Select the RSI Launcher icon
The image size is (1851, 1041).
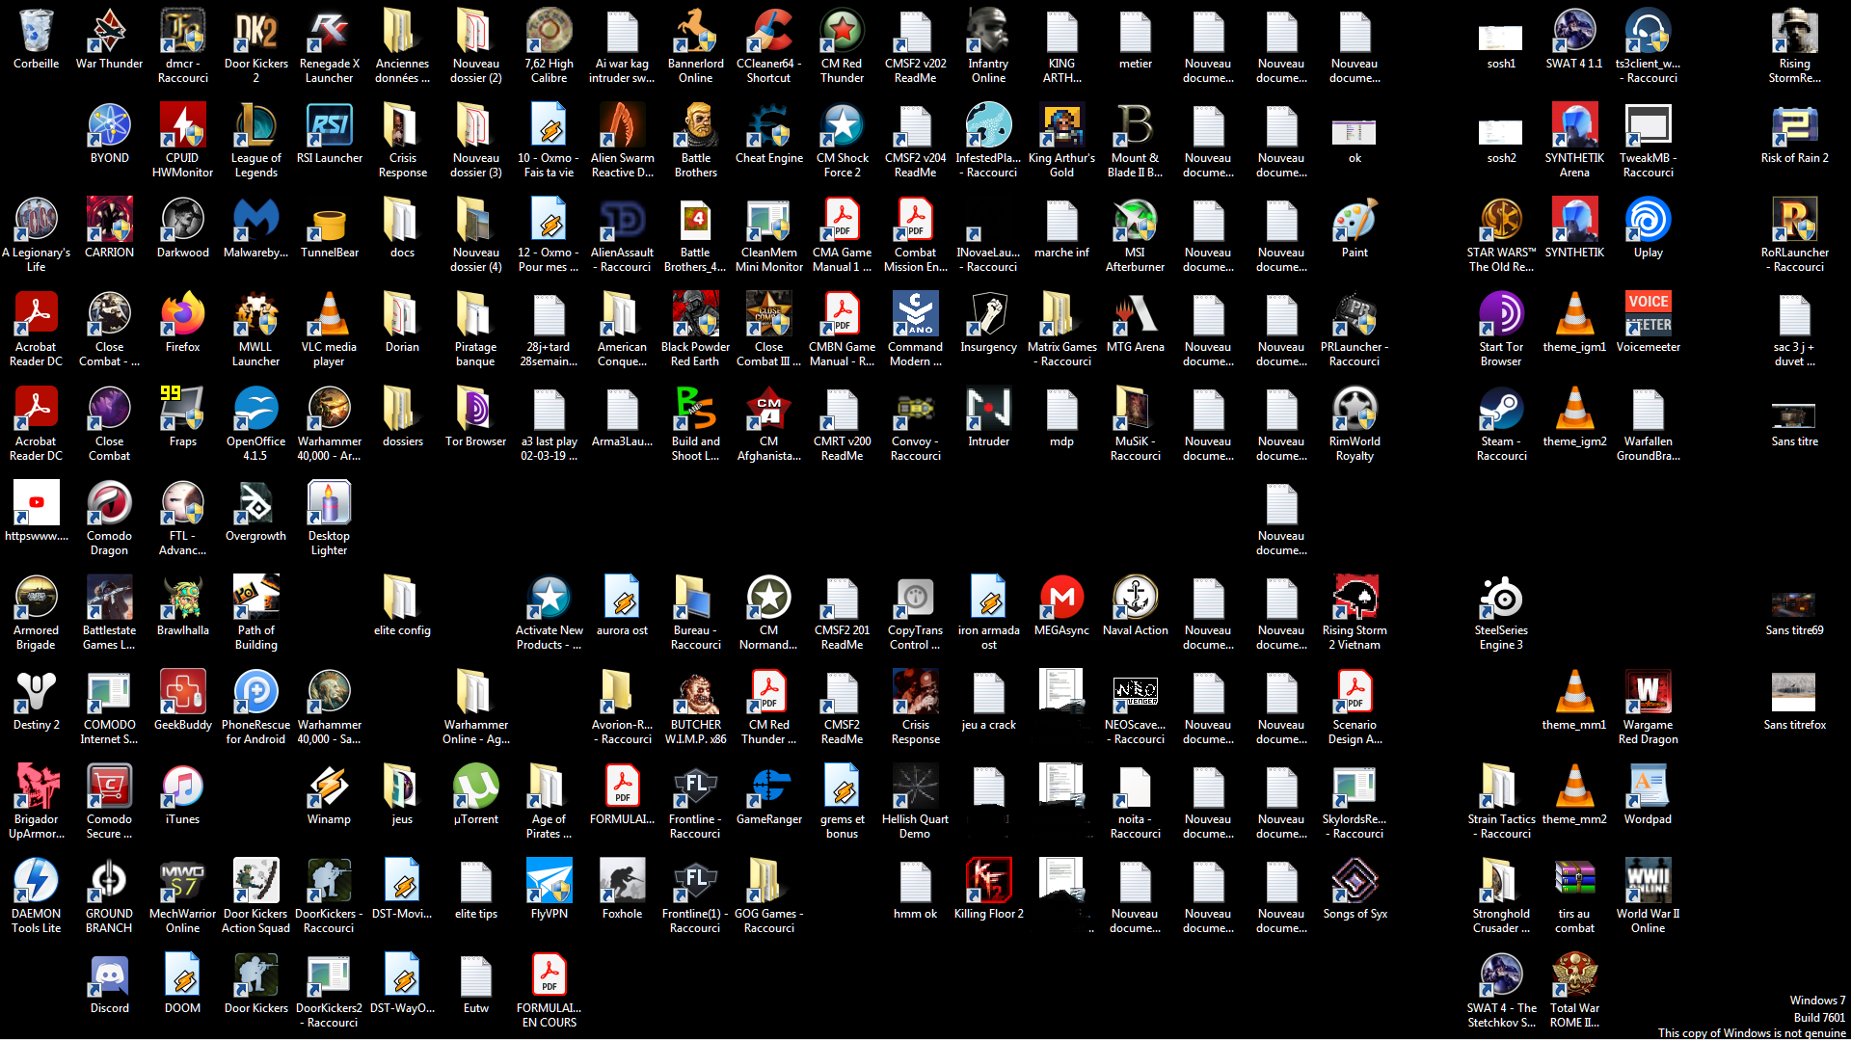329,133
